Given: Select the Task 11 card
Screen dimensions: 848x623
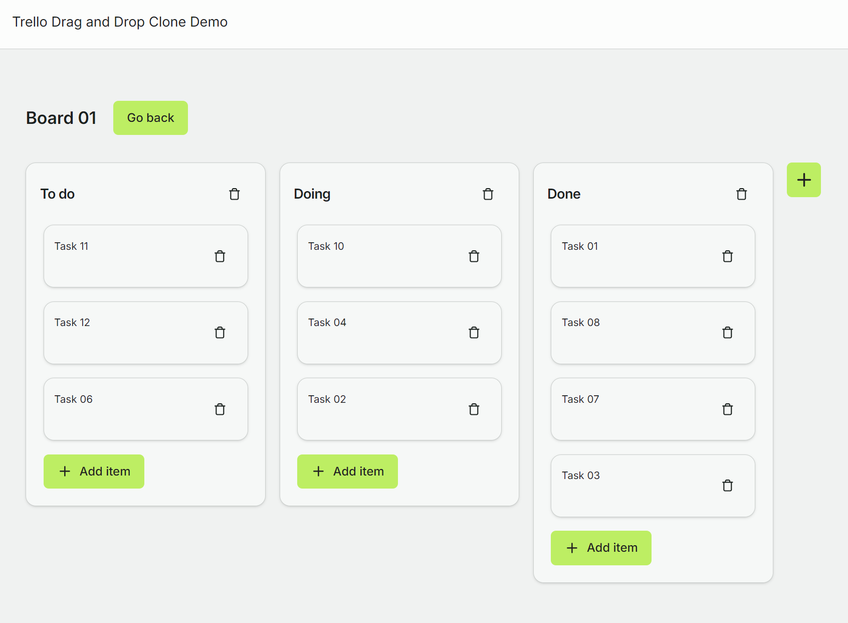Looking at the screenshot, I should pyautogui.click(x=146, y=256).
